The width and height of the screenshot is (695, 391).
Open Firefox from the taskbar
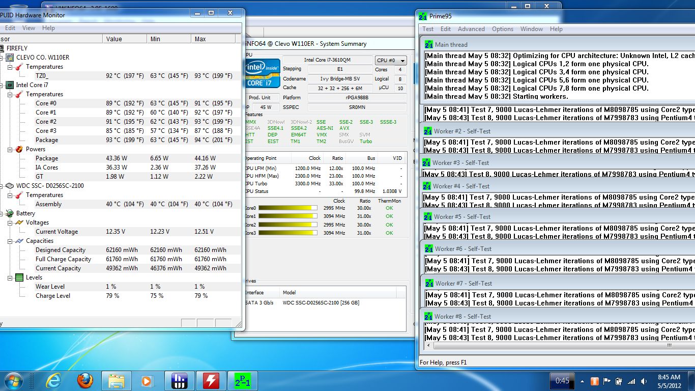pyautogui.click(x=85, y=380)
